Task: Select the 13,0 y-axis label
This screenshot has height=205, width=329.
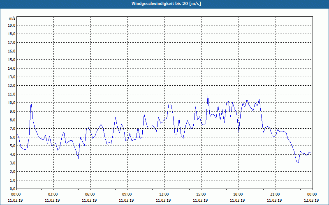Action: [x=12, y=77]
